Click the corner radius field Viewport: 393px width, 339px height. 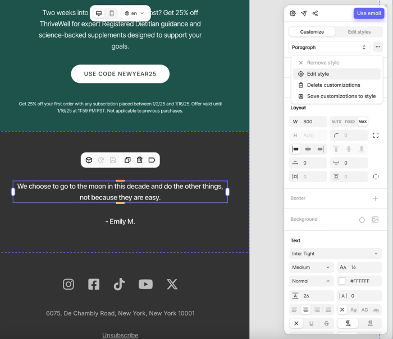(x=349, y=136)
